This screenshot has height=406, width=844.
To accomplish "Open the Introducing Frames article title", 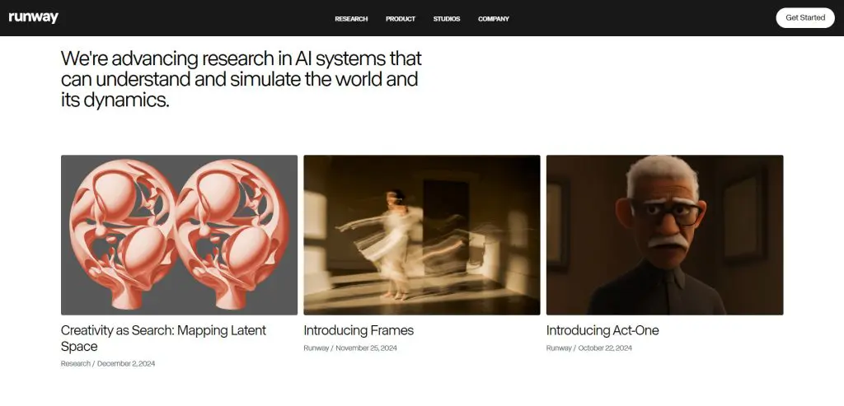I will 359,330.
